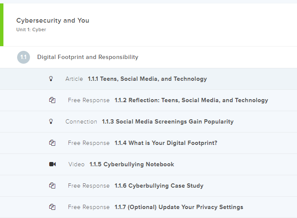Click copy icon beside Update Your Privacy Settings
This screenshot has height=218, width=297.
pos(52,207)
